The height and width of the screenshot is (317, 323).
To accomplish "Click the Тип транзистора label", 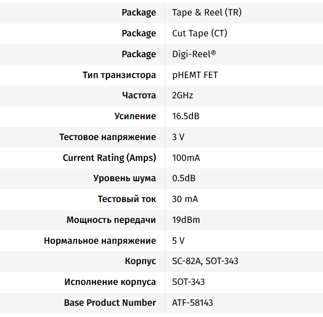I will 119,75.
